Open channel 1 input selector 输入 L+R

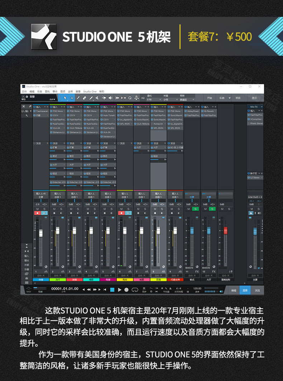(41, 194)
